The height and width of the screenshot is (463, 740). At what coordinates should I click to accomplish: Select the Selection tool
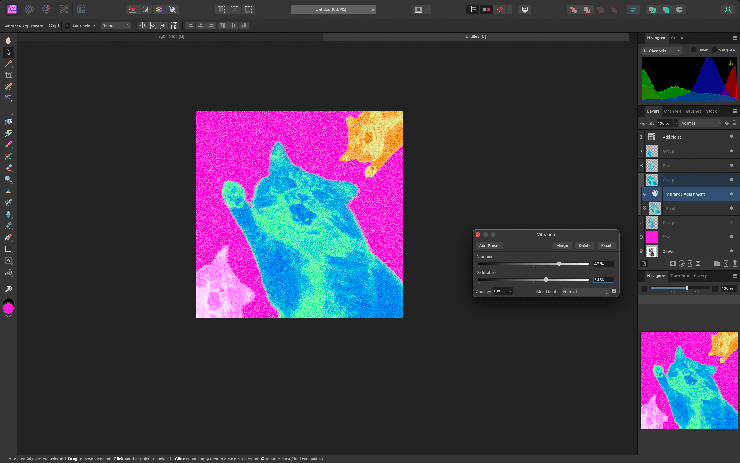coord(8,52)
